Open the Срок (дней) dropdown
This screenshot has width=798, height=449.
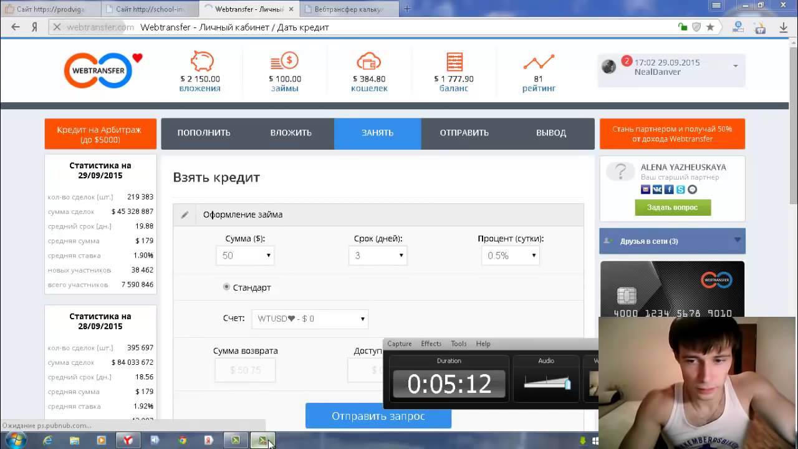coord(378,255)
